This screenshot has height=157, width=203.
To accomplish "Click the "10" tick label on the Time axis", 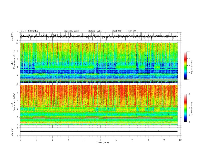I will 180,140.
